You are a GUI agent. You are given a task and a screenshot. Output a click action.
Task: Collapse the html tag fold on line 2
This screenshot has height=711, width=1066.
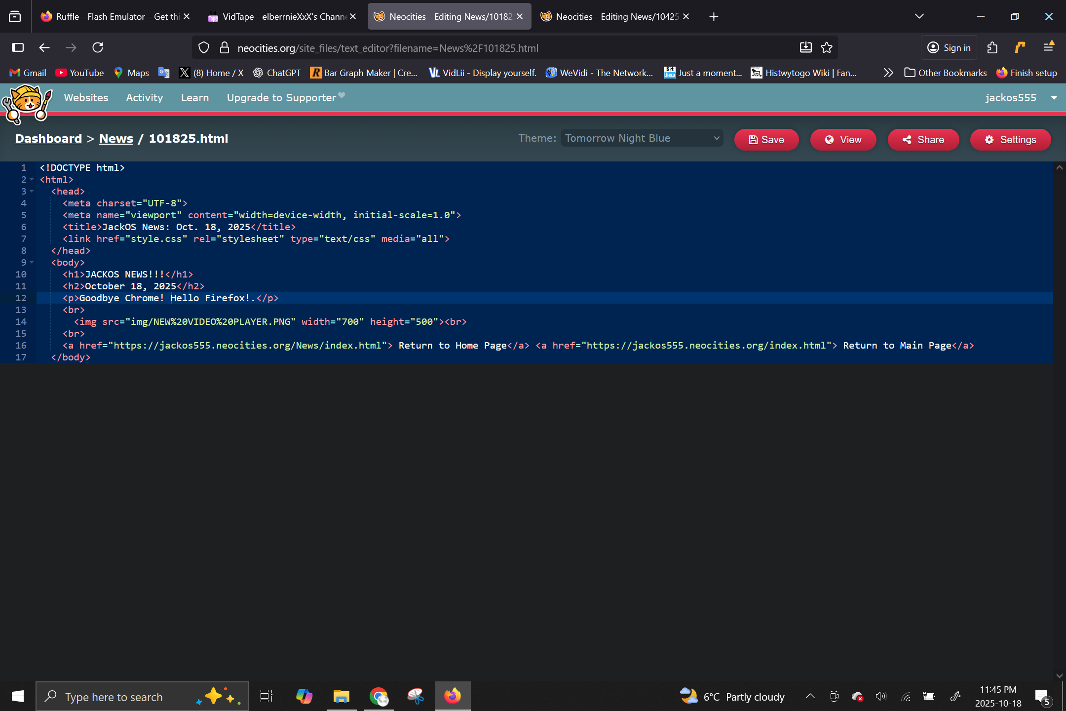click(32, 180)
